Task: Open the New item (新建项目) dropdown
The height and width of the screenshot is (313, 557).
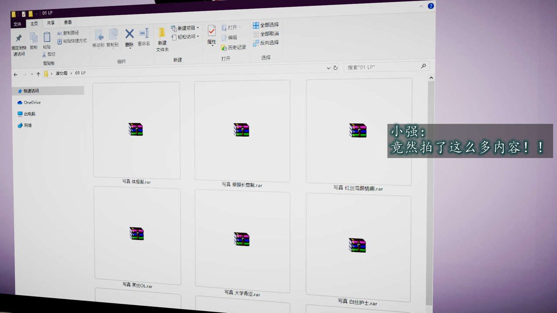Action: click(185, 28)
